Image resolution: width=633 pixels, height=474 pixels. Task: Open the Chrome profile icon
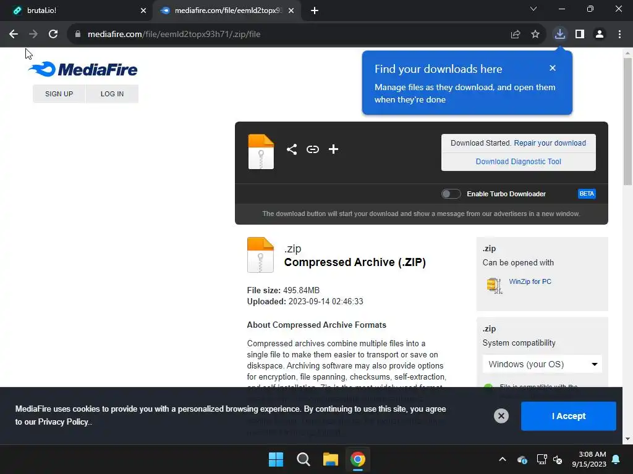click(x=600, y=35)
